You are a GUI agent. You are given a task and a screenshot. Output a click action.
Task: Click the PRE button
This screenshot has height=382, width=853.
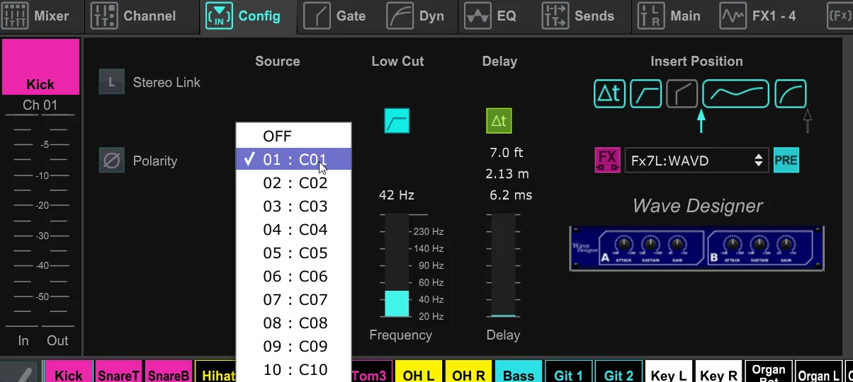point(786,161)
